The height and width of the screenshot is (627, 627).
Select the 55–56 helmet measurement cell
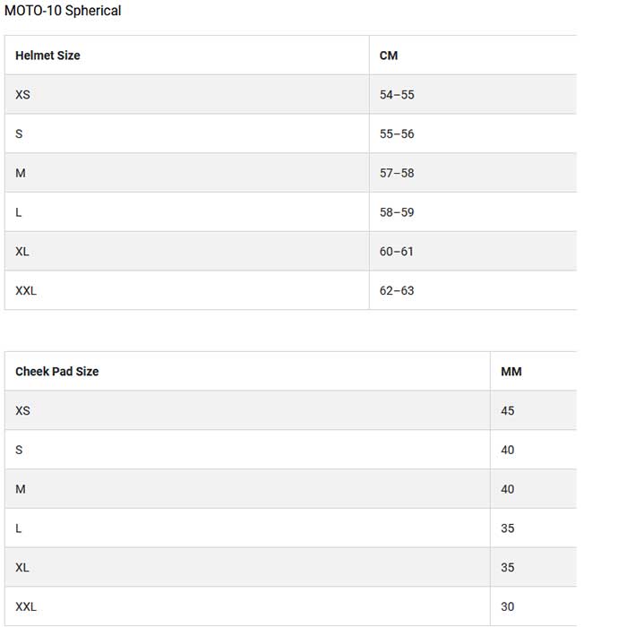(x=397, y=134)
